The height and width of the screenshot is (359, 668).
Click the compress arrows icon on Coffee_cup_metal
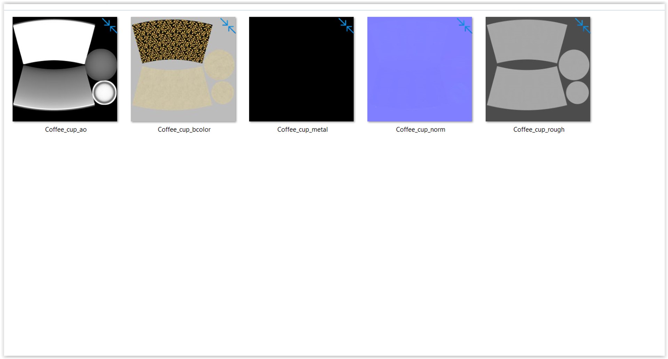click(346, 26)
